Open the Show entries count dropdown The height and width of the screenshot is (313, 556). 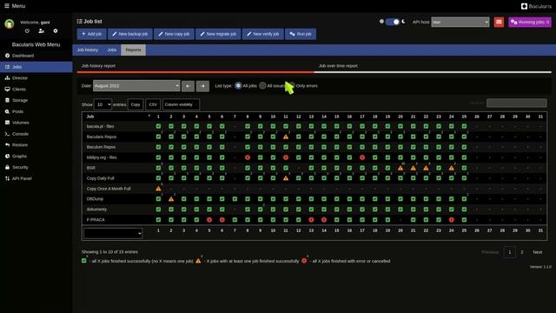click(103, 104)
